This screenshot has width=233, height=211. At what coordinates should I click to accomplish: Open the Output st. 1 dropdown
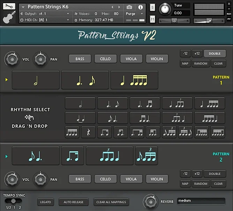click(68, 14)
